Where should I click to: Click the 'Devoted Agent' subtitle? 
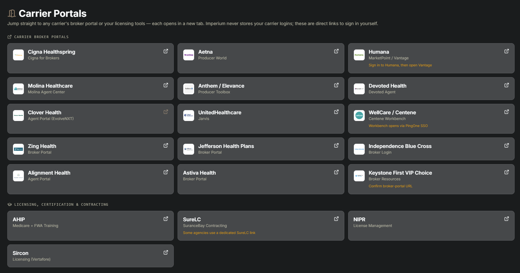coord(382,92)
